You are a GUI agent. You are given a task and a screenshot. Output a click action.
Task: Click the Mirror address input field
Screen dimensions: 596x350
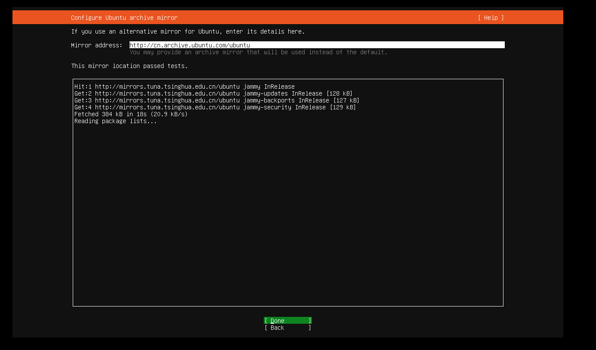[x=317, y=45]
